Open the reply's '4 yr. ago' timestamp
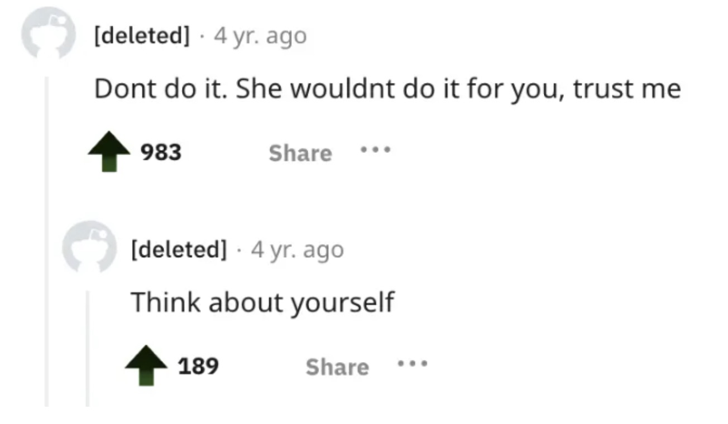Screen dimensions: 728x424 (297, 249)
